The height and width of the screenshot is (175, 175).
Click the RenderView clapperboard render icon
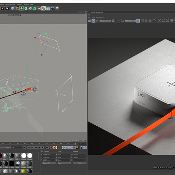pyautogui.click(x=89, y=21)
